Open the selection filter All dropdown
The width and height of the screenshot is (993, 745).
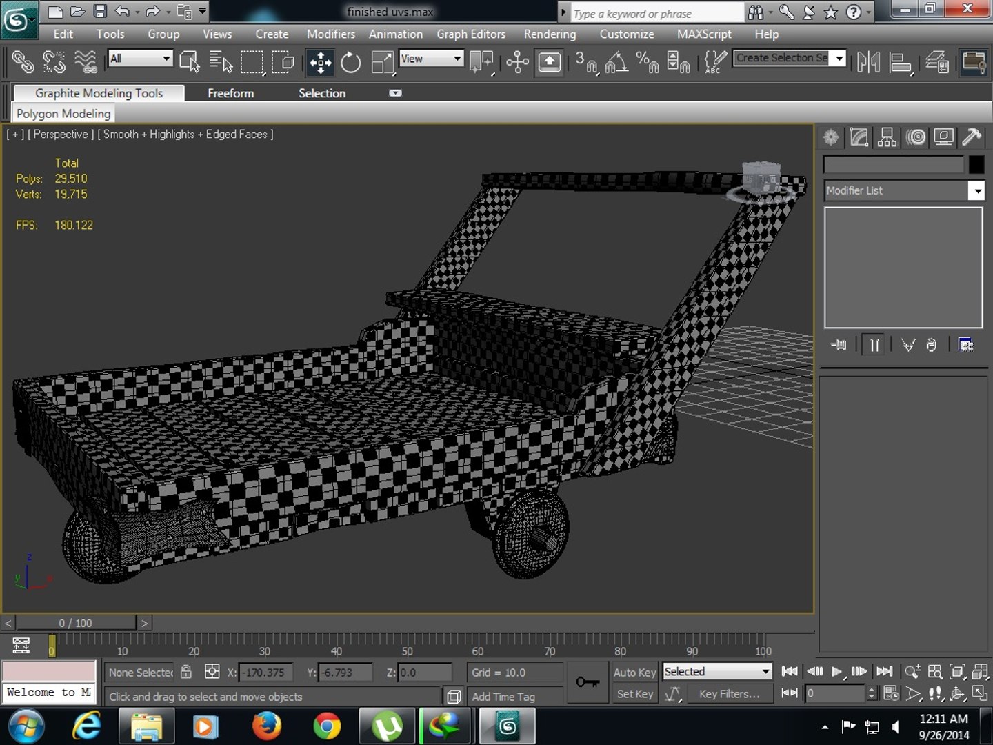coord(140,59)
